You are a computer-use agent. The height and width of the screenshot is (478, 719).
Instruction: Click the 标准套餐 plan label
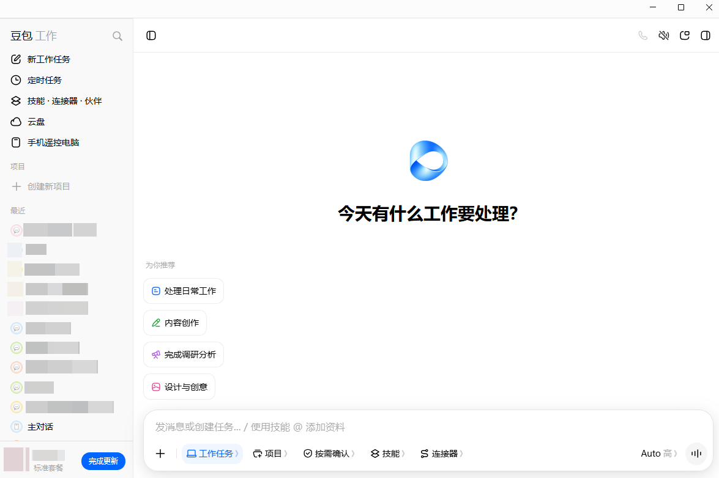point(48,468)
